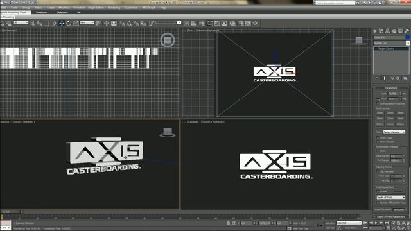Viewport: 411px width, 231px height.
Task: Open the Material Editor
Action: click(x=232, y=23)
